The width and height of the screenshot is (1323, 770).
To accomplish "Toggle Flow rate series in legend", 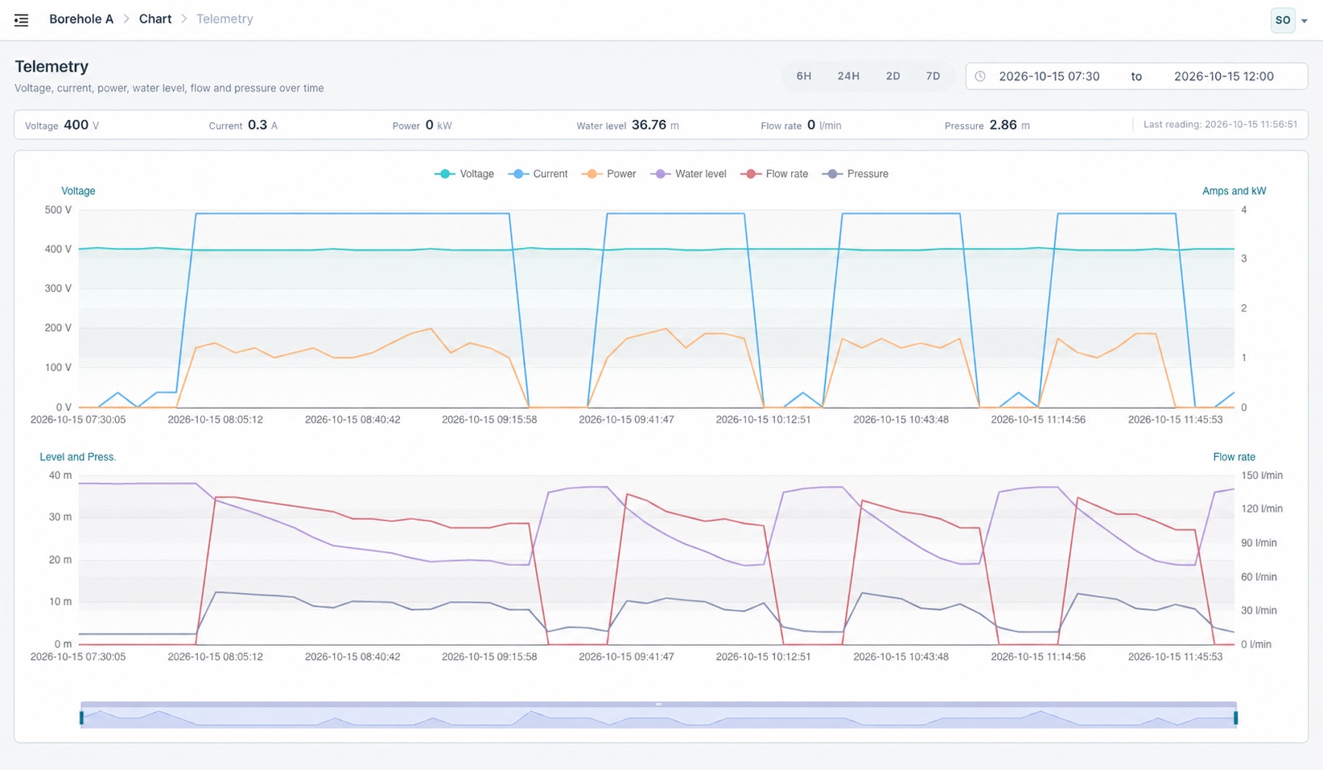I will [x=774, y=174].
